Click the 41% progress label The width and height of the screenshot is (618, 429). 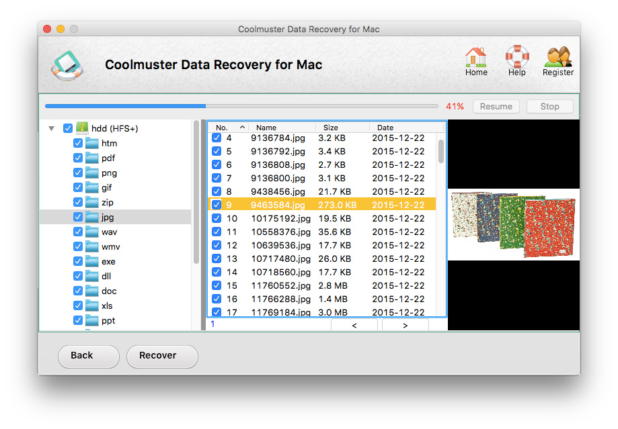pyautogui.click(x=455, y=106)
